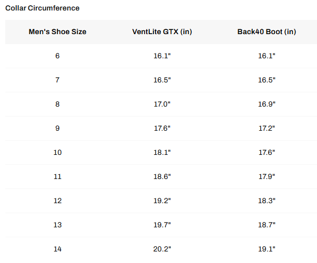Select shoe size 8 row label
The width and height of the screenshot is (317, 263).
57,104
